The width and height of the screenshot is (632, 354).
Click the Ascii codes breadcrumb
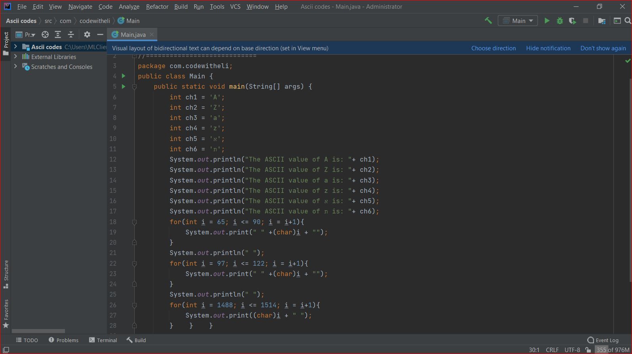(21, 21)
